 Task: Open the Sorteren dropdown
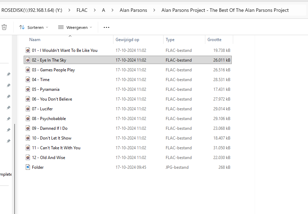coord(34,27)
